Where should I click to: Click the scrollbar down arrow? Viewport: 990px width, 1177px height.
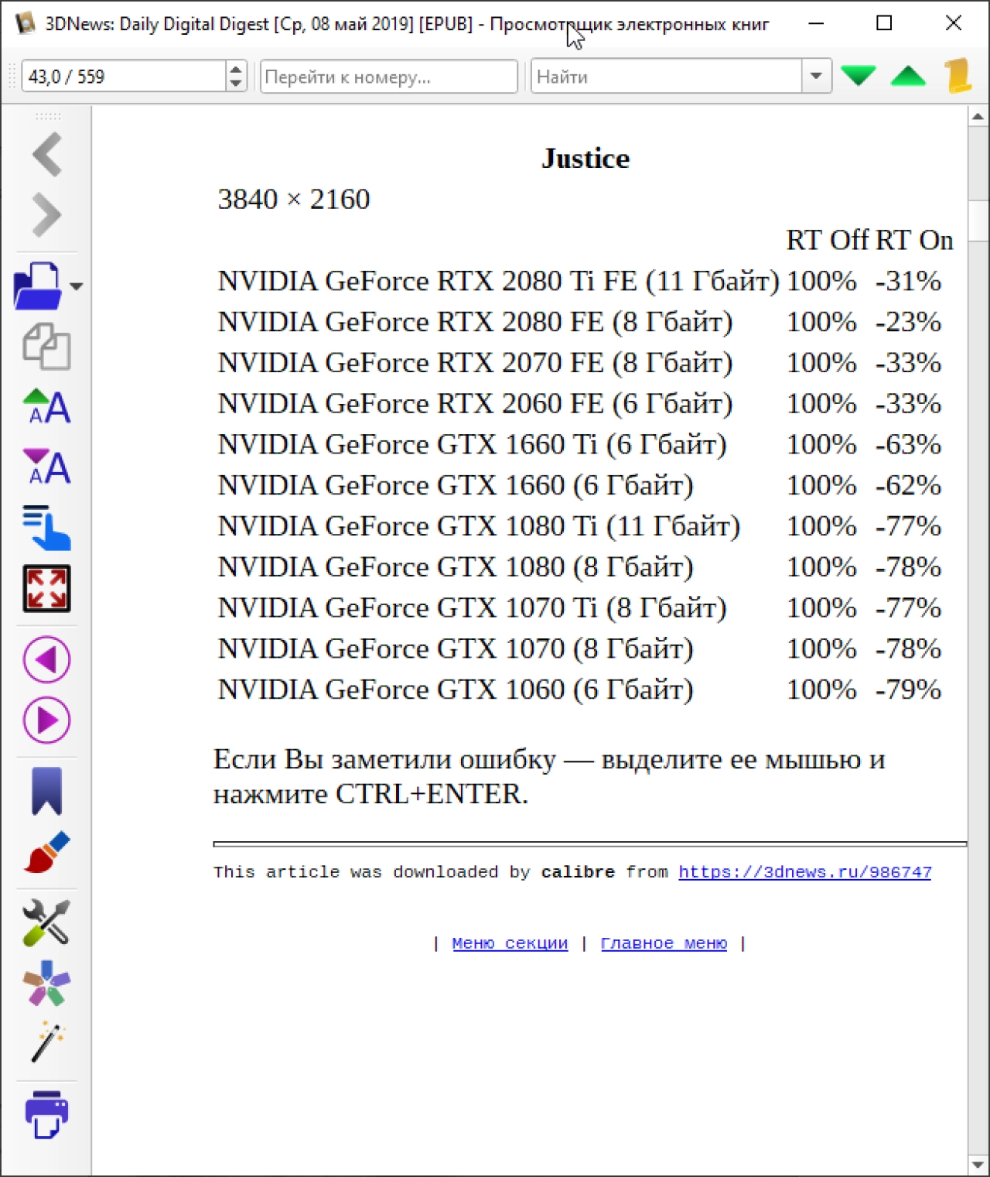(978, 1165)
